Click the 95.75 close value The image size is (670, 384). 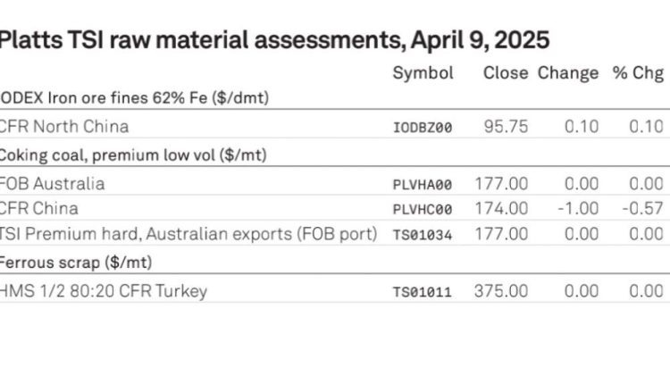coord(506,127)
